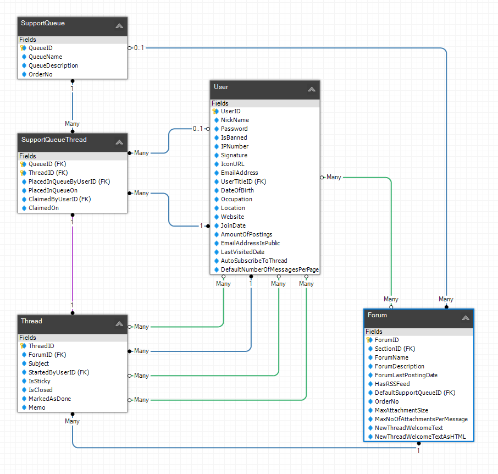Select the MarkedAsDone field
The width and height of the screenshot is (498, 474).
tap(73, 399)
